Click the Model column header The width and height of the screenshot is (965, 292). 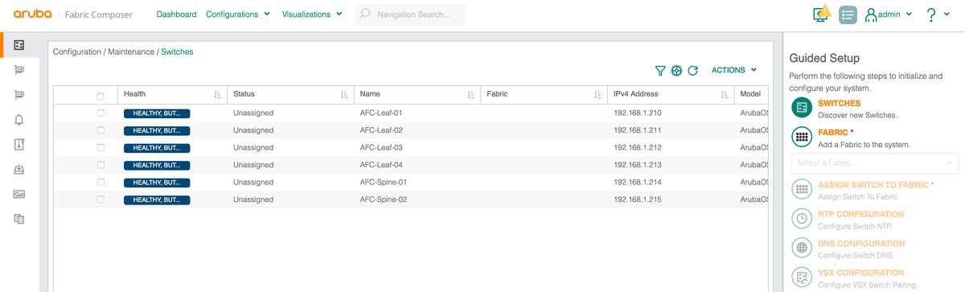click(750, 94)
